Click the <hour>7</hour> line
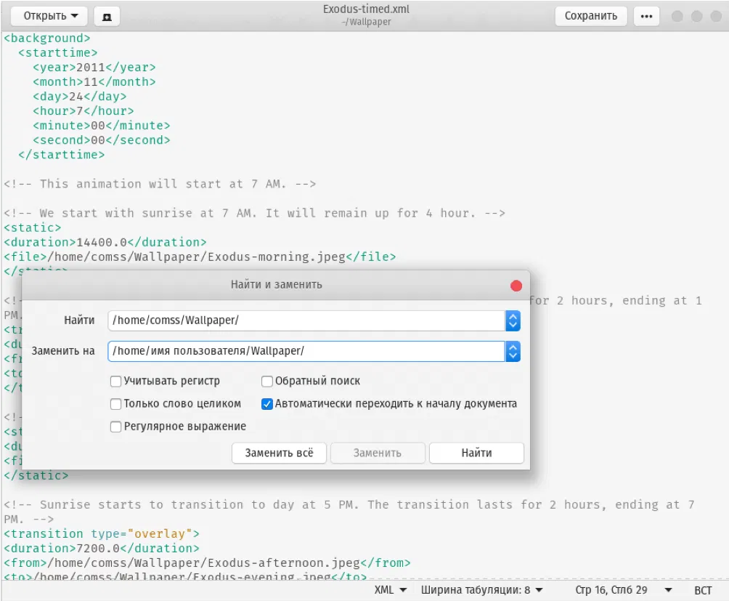 (84, 111)
